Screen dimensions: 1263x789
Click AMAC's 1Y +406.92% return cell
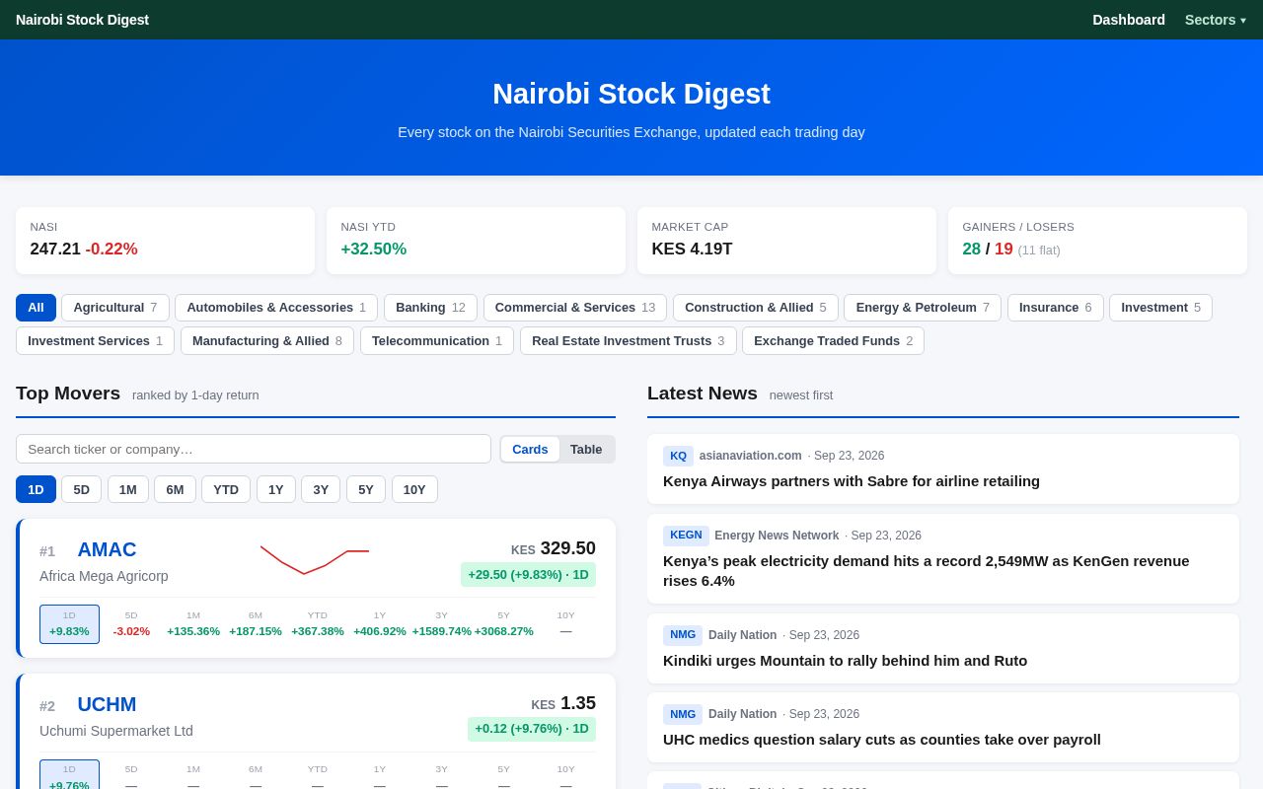[380, 624]
